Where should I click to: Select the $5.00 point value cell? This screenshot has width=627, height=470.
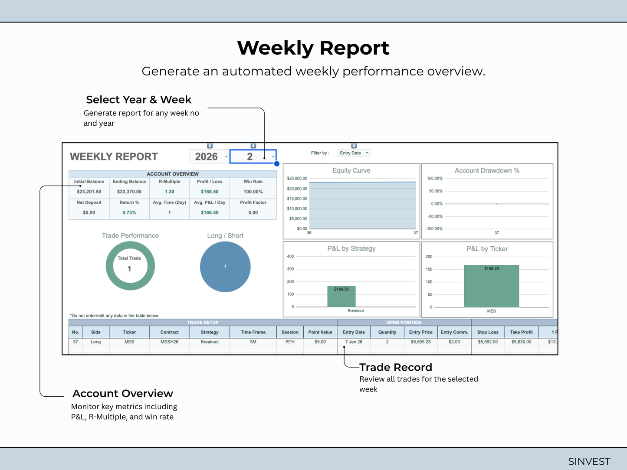tap(320, 342)
